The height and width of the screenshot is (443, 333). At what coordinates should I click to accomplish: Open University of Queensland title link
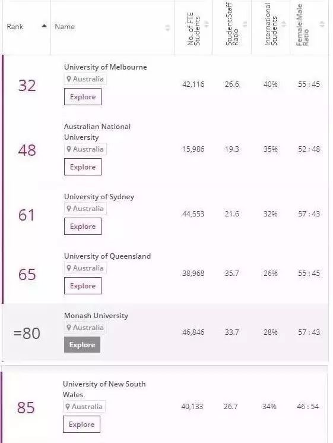[x=107, y=256]
